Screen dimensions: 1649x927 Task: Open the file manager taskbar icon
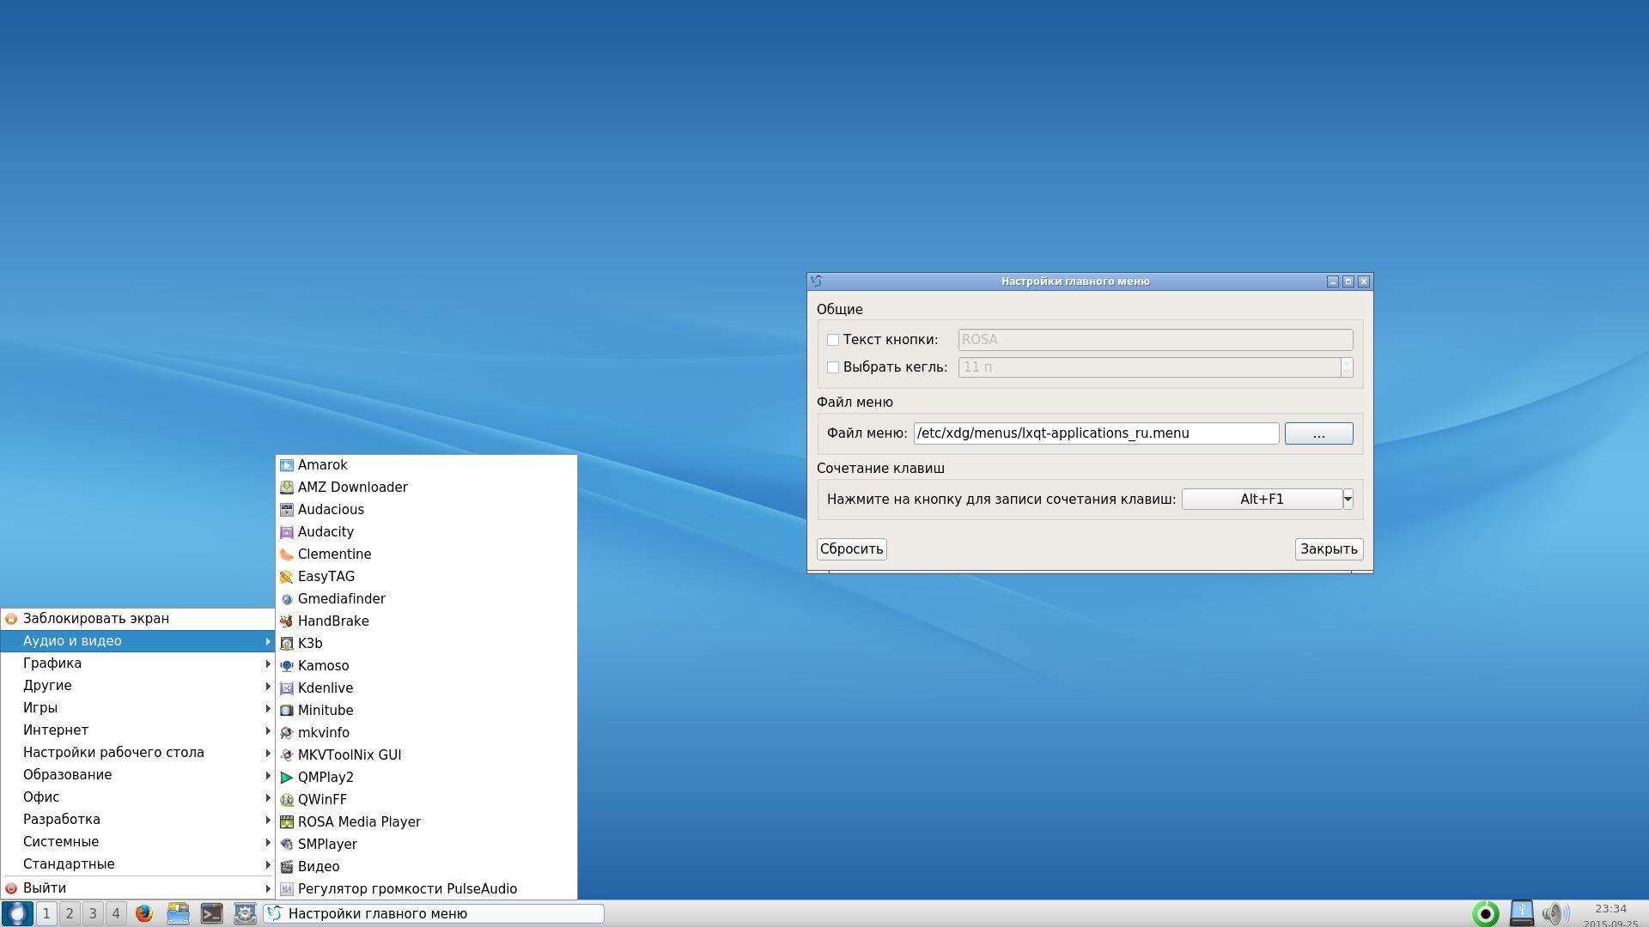[178, 913]
